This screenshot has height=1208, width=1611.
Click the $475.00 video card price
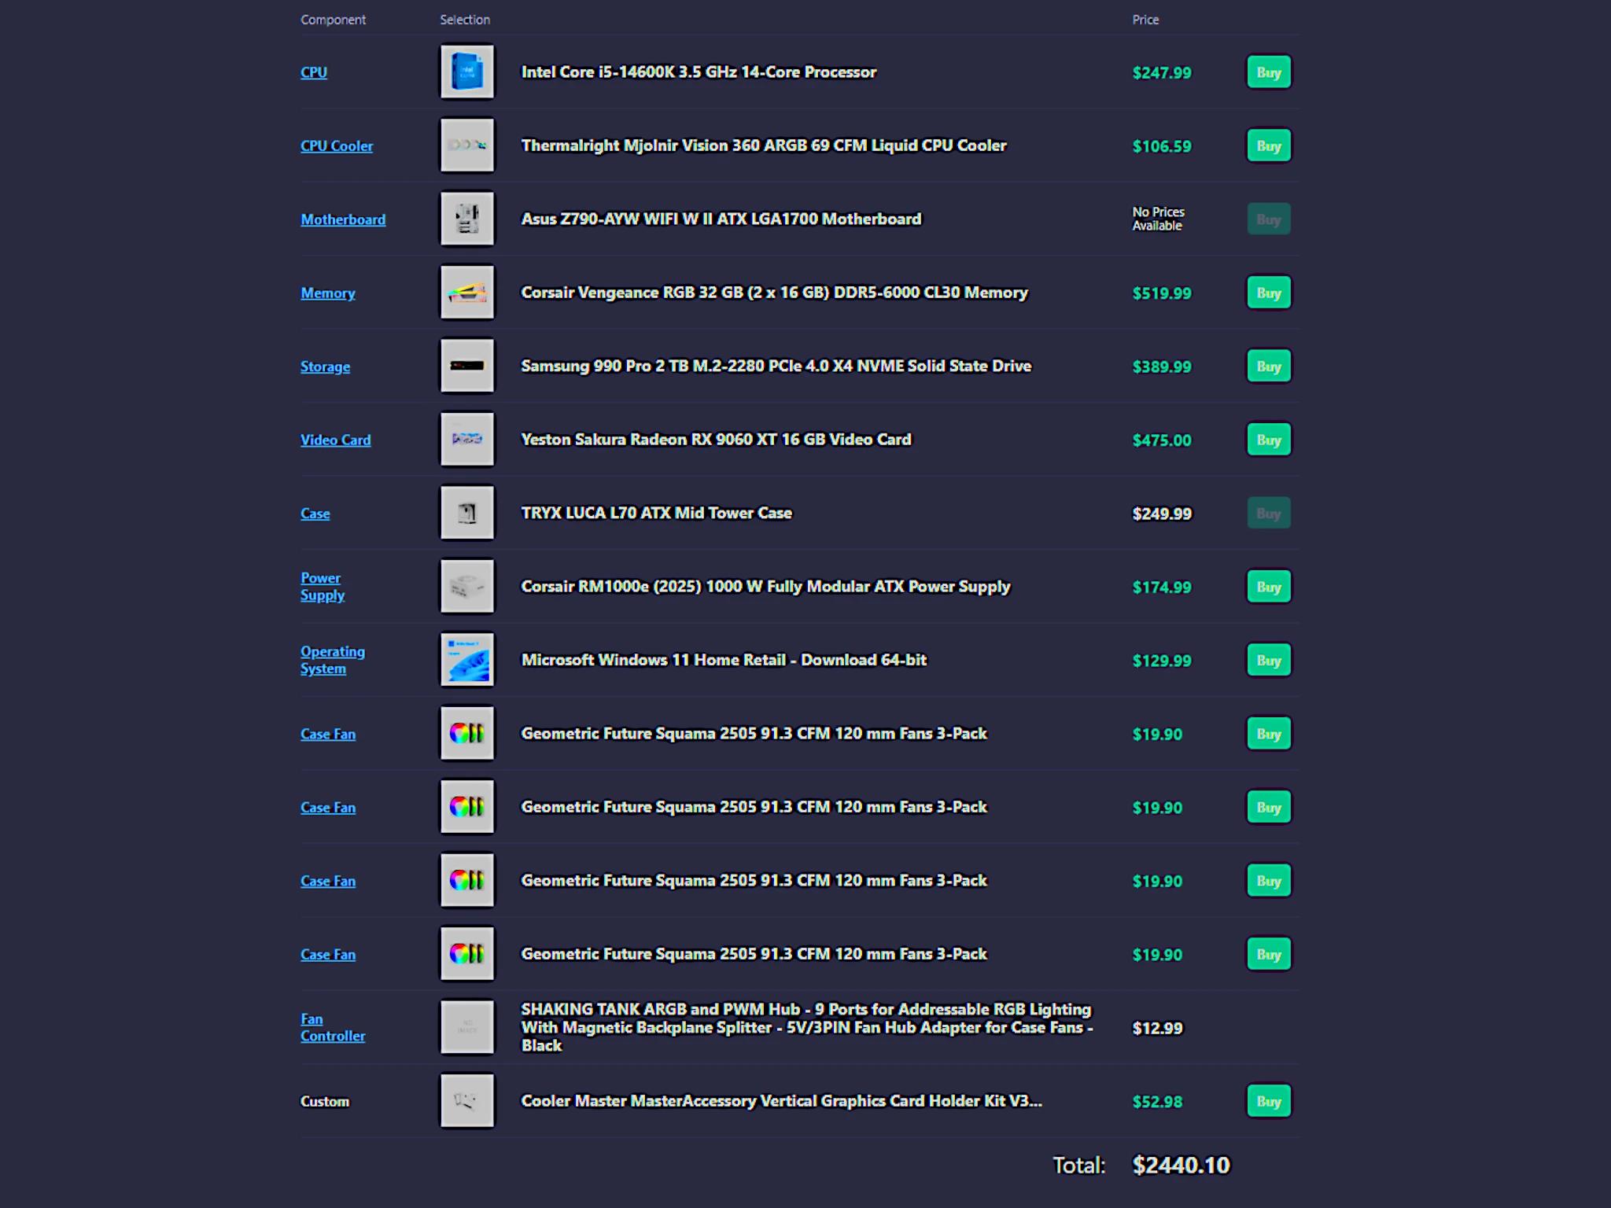click(x=1162, y=440)
